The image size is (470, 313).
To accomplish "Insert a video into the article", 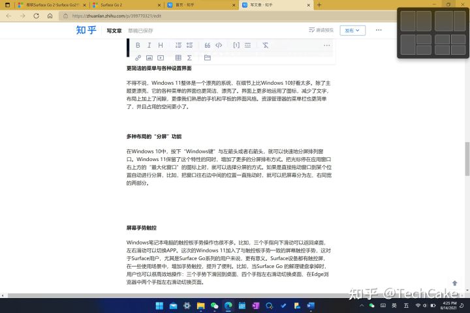I will 161,58.
